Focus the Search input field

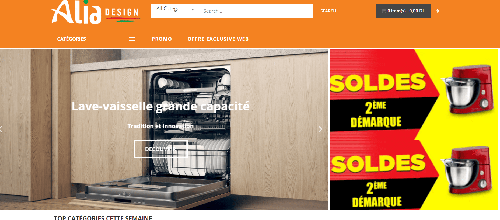click(255, 11)
